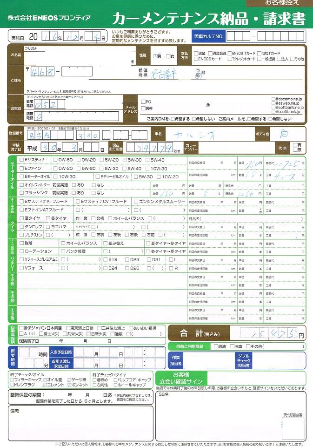Tick the PC mail address checkbox

pos(143,102)
